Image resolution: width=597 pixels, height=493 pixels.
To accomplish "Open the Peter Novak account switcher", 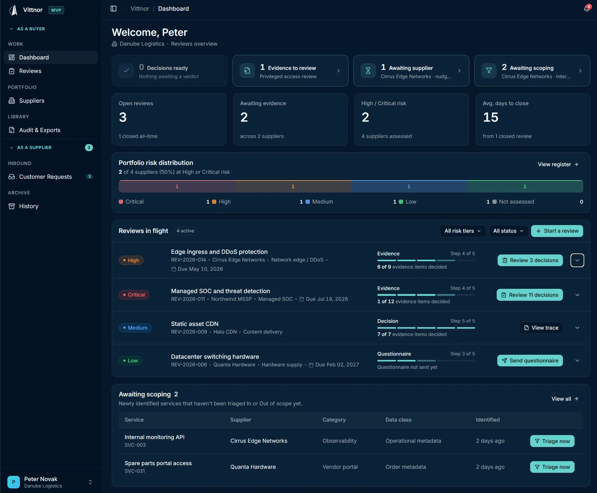I will click(51, 482).
